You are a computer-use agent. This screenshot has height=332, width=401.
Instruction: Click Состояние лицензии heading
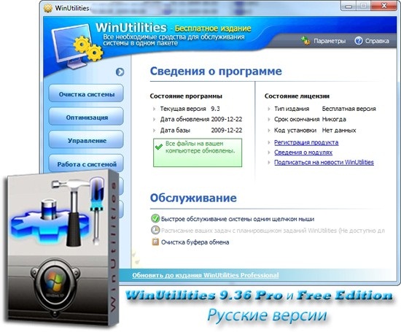297,96
